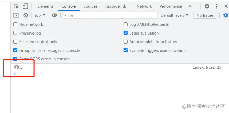Show more tabs with the double chevron
The height and width of the screenshot is (113, 229).
tap(190, 6)
